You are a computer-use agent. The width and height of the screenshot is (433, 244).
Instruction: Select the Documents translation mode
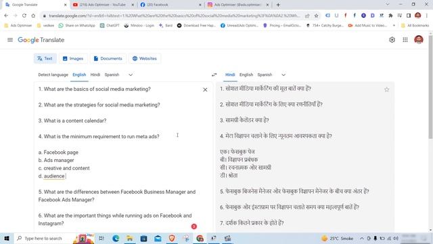(x=108, y=58)
